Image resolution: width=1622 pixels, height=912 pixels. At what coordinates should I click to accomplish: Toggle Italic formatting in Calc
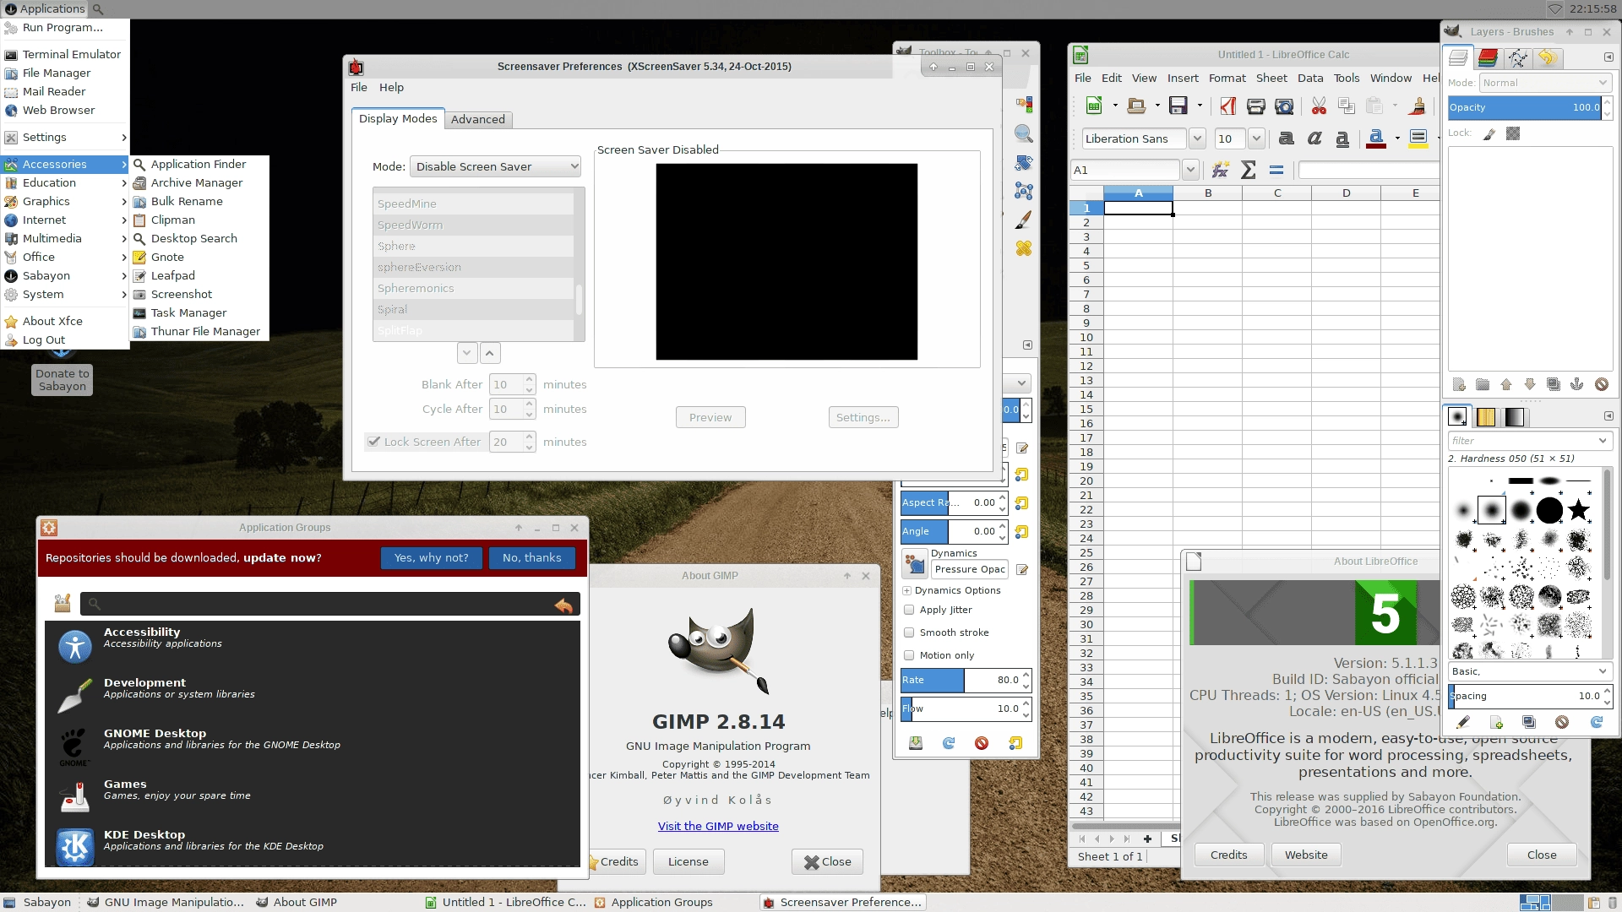(1314, 138)
